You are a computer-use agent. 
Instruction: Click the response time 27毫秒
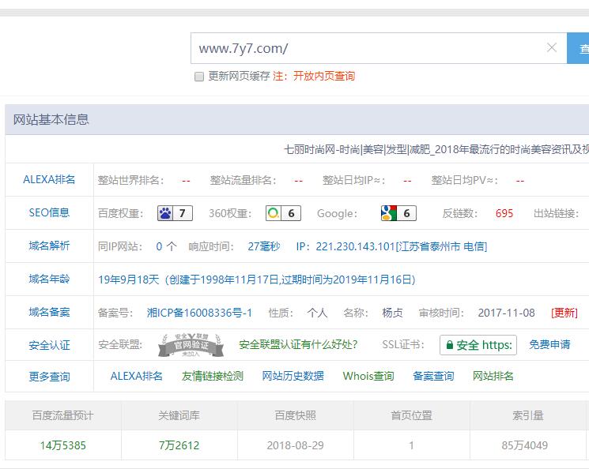click(x=264, y=246)
